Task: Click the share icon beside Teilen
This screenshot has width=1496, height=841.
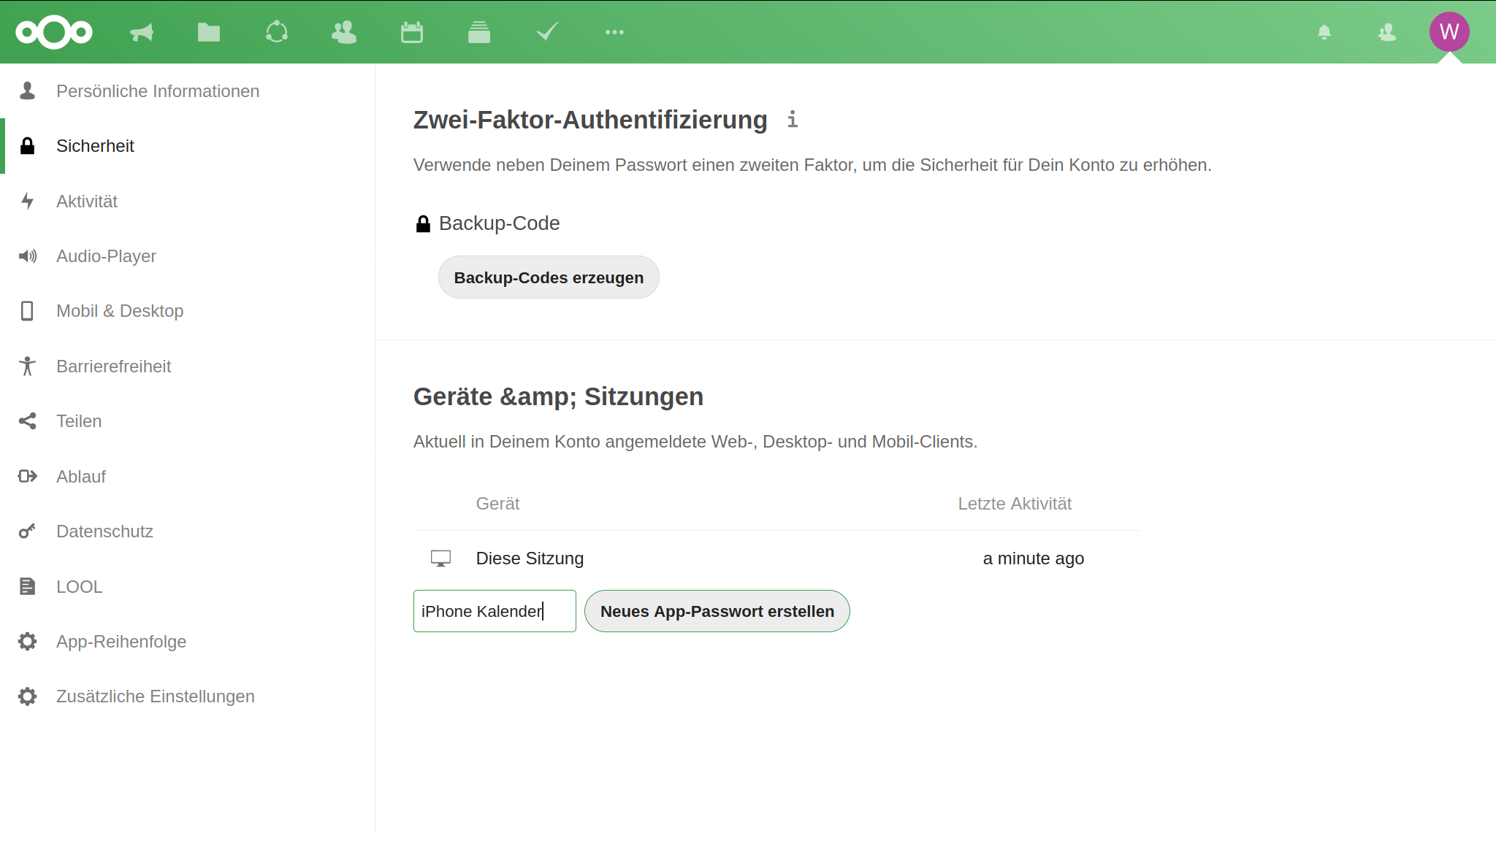Action: pyautogui.click(x=28, y=421)
